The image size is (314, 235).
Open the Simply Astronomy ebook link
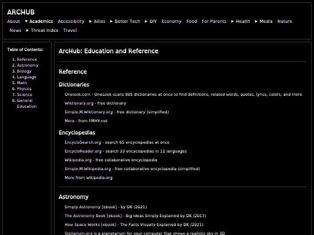[x=90, y=207]
